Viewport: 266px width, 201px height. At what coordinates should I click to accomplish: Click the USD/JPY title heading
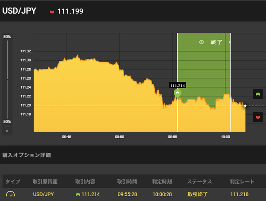tap(19, 11)
